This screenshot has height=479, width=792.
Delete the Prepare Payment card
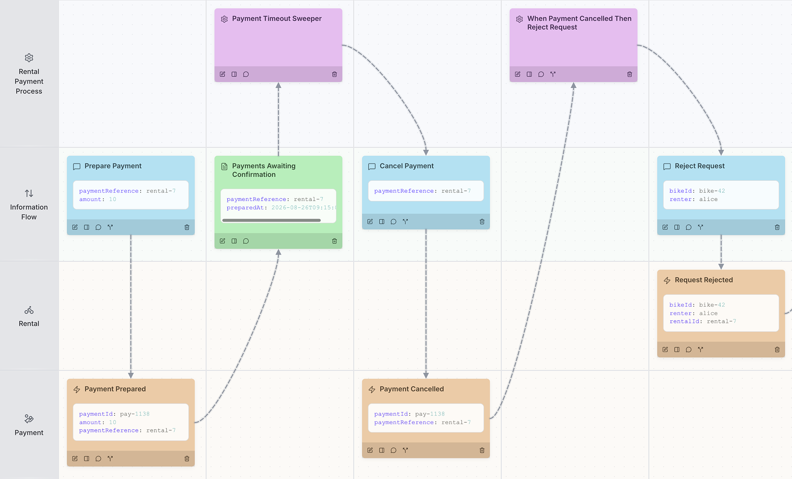(x=187, y=227)
